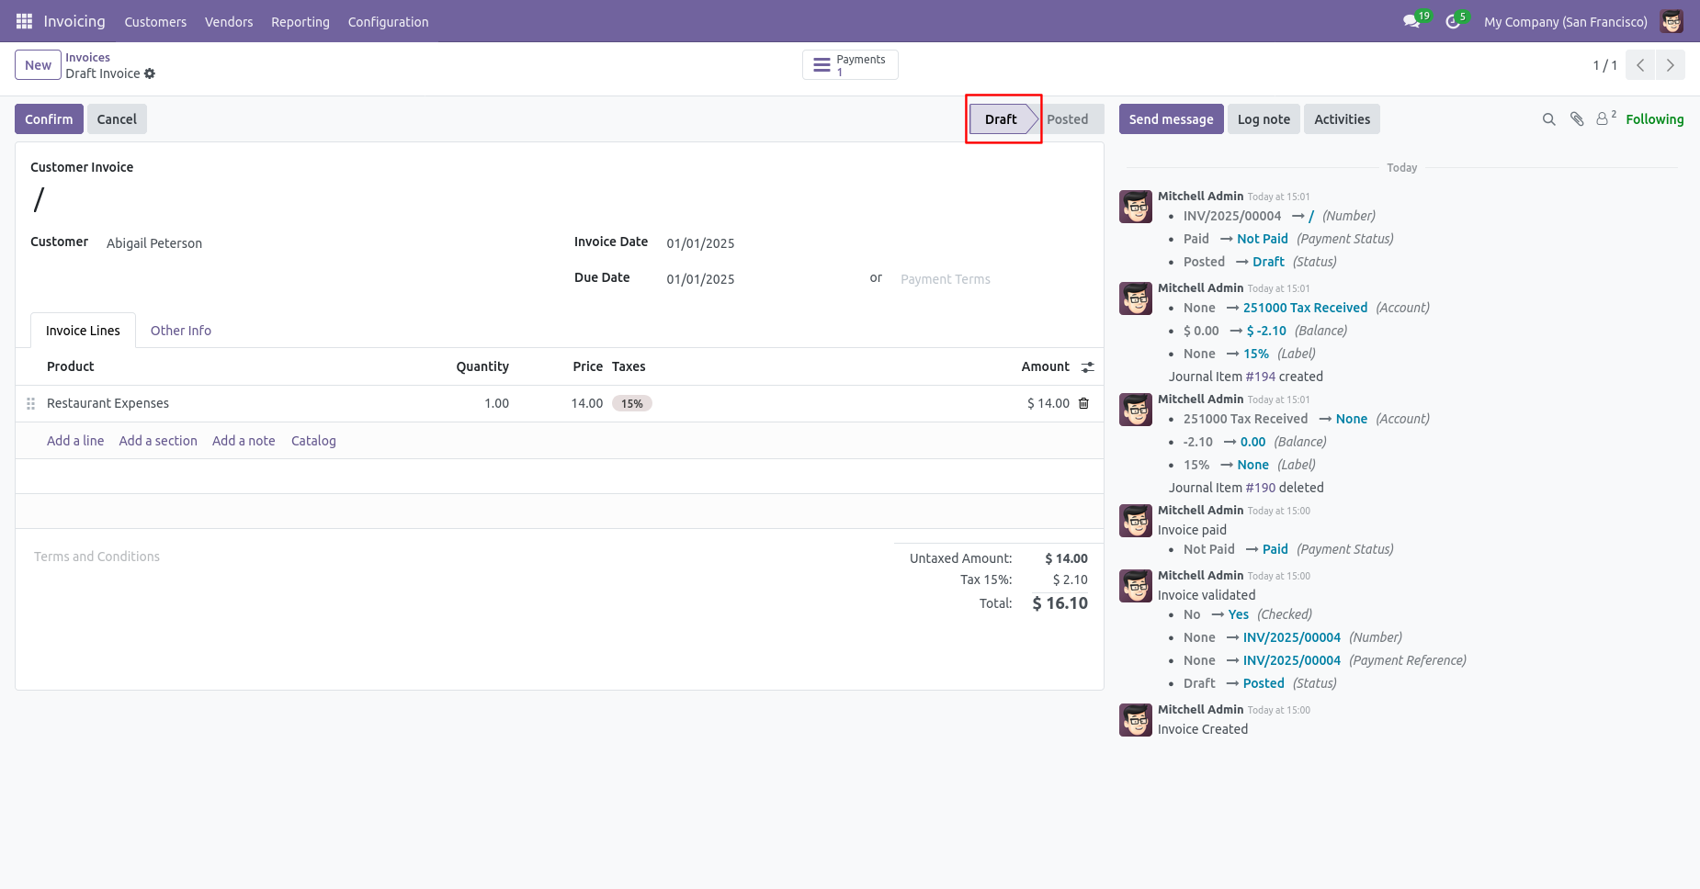1700x889 pixels.
Task: Click Send message in chatter
Action: (1171, 119)
